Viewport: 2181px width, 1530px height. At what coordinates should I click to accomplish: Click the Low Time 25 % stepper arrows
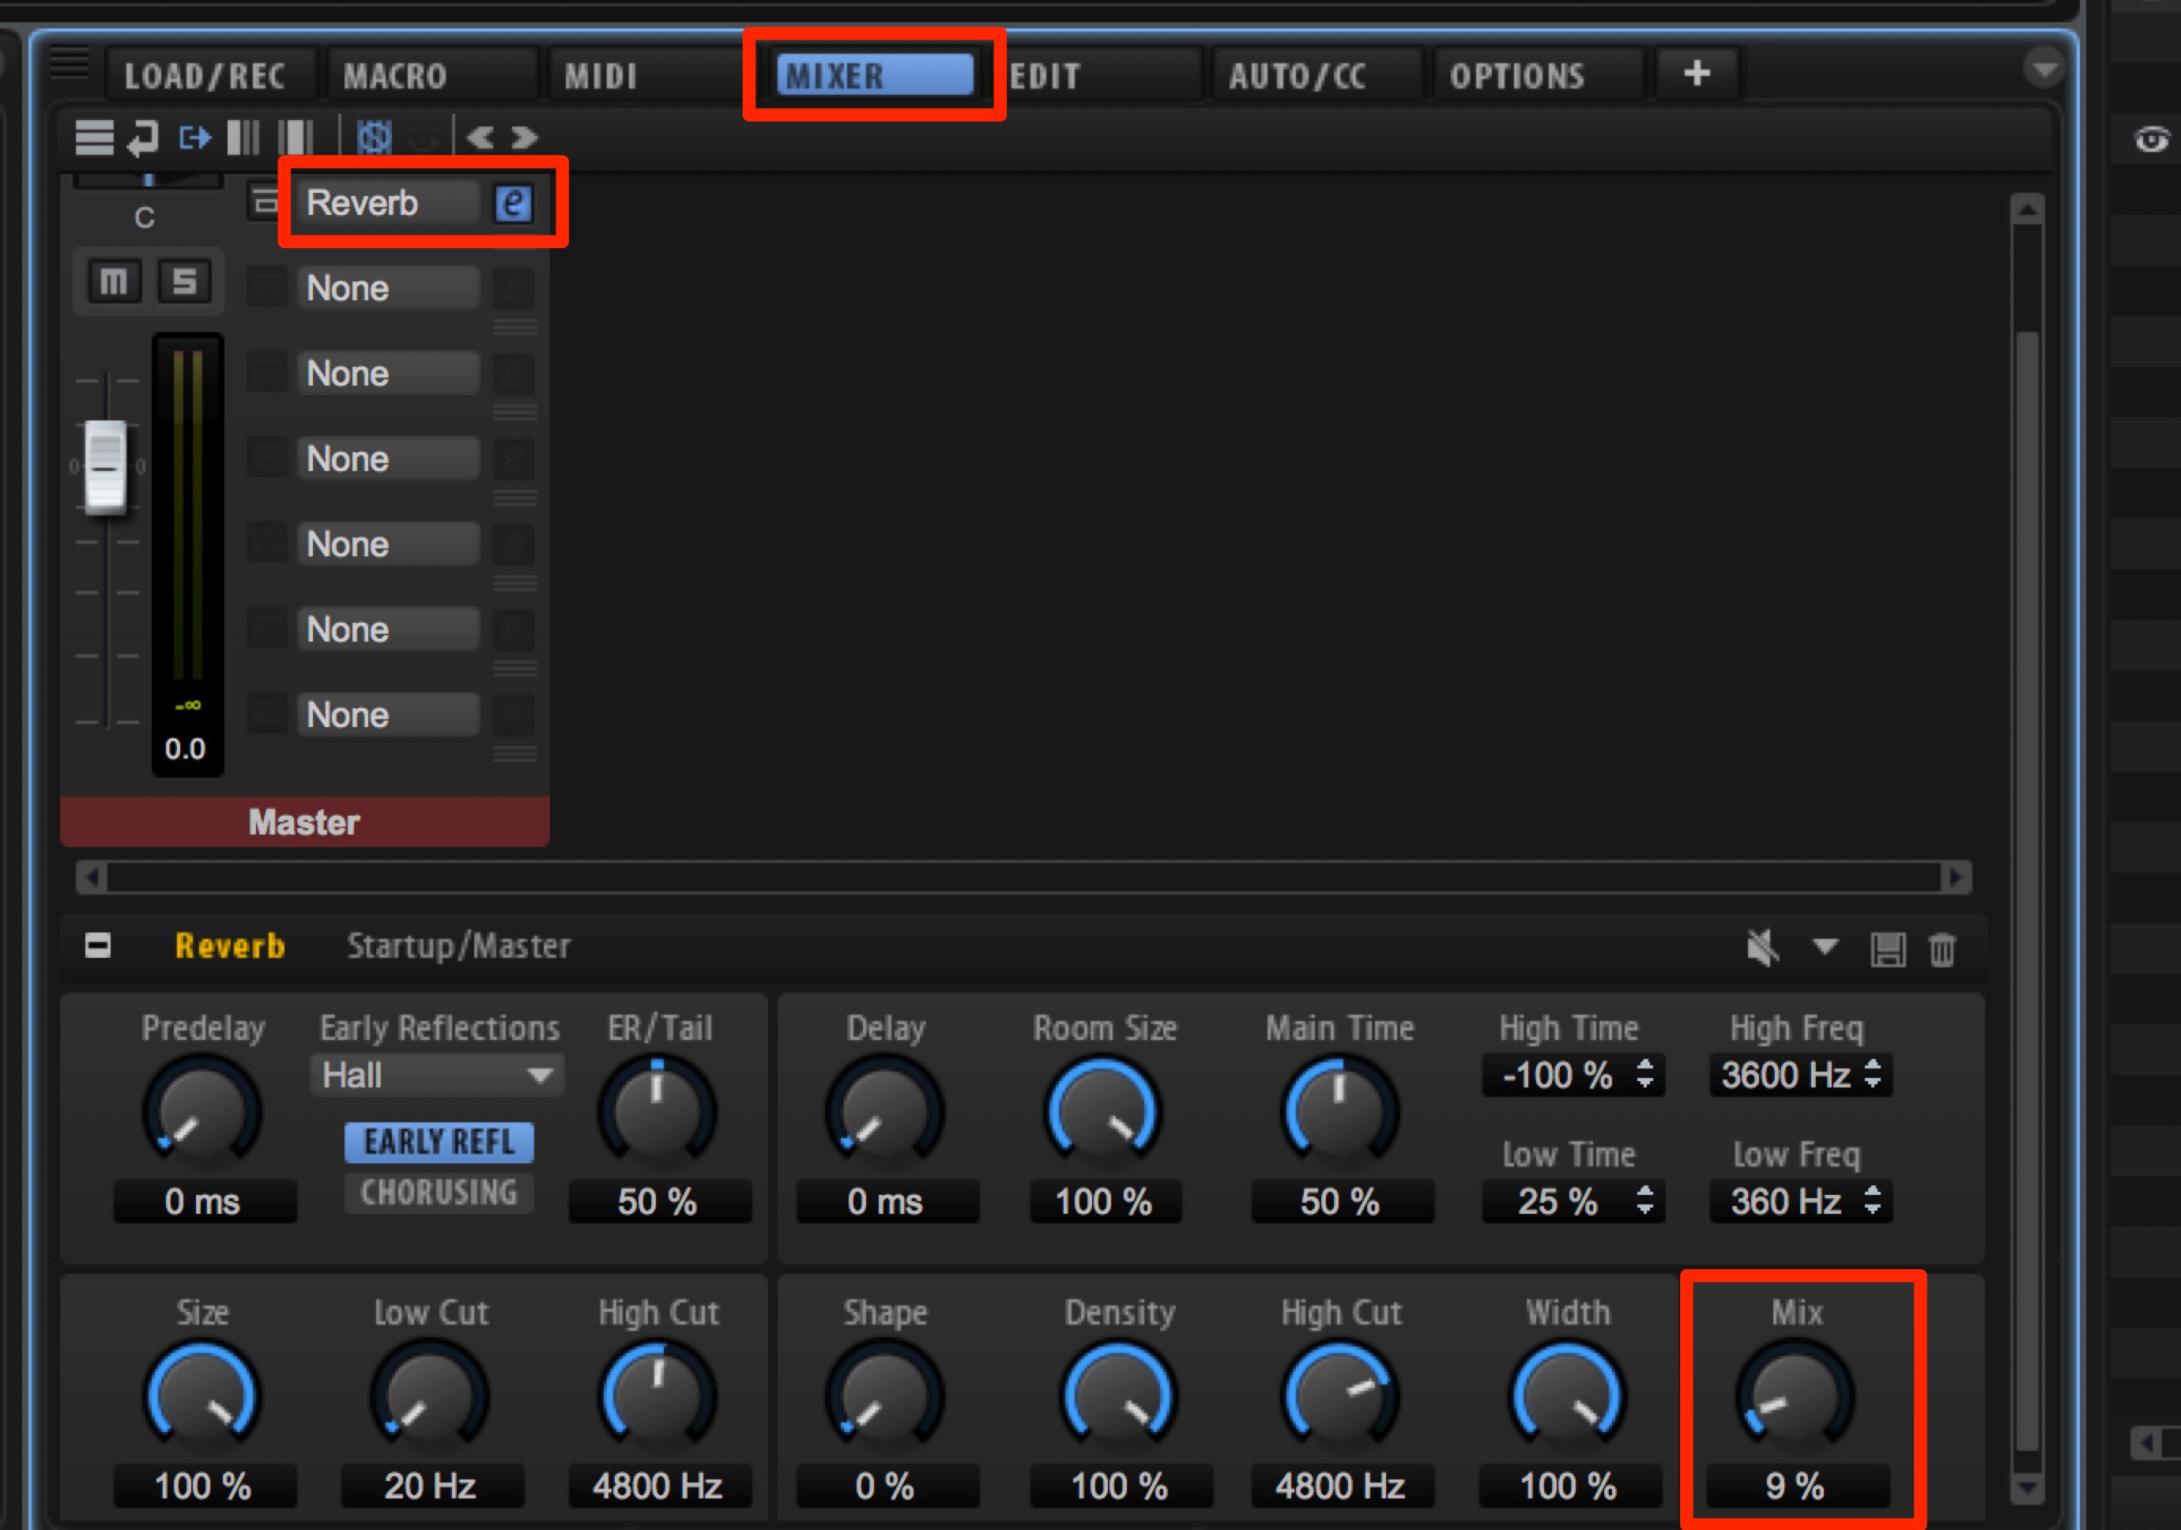coord(1645,1200)
